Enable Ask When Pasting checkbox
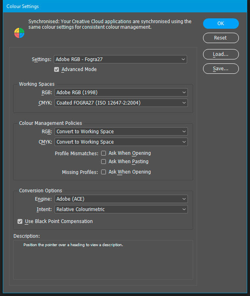The width and height of the screenshot is (250, 296). point(104,162)
